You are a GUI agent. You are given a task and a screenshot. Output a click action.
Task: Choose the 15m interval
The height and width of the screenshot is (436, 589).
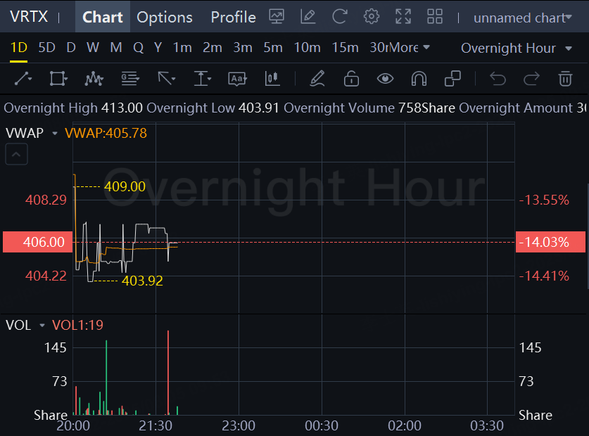[x=345, y=48]
